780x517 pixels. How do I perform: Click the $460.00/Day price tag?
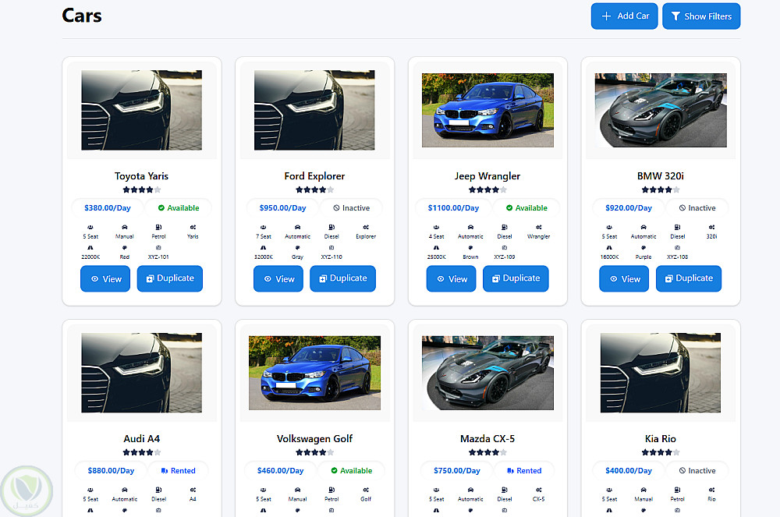point(280,470)
